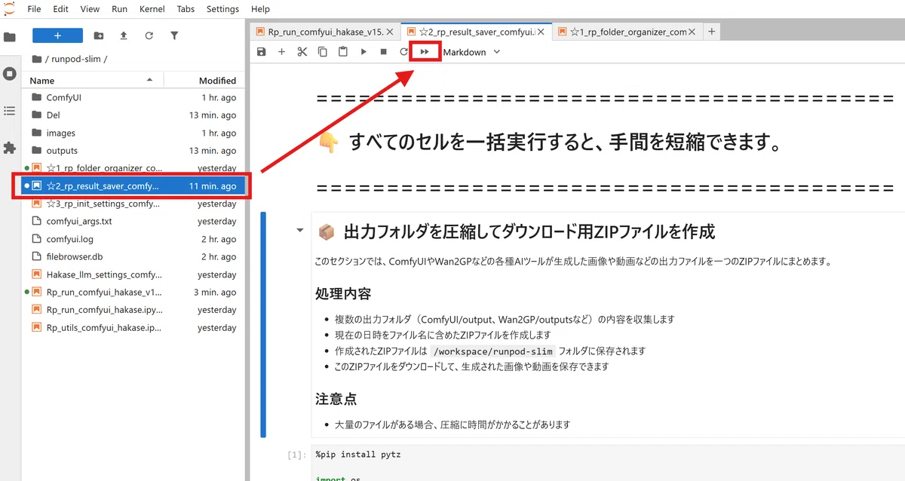Toggle the file filter icon
This screenshot has width=905, height=481.
174,35
